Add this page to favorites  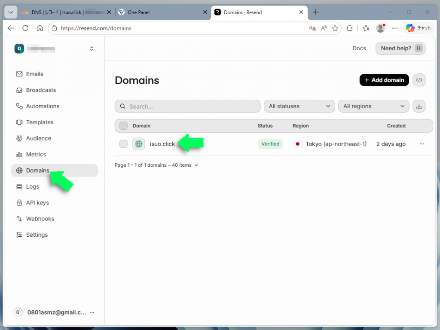(335, 28)
